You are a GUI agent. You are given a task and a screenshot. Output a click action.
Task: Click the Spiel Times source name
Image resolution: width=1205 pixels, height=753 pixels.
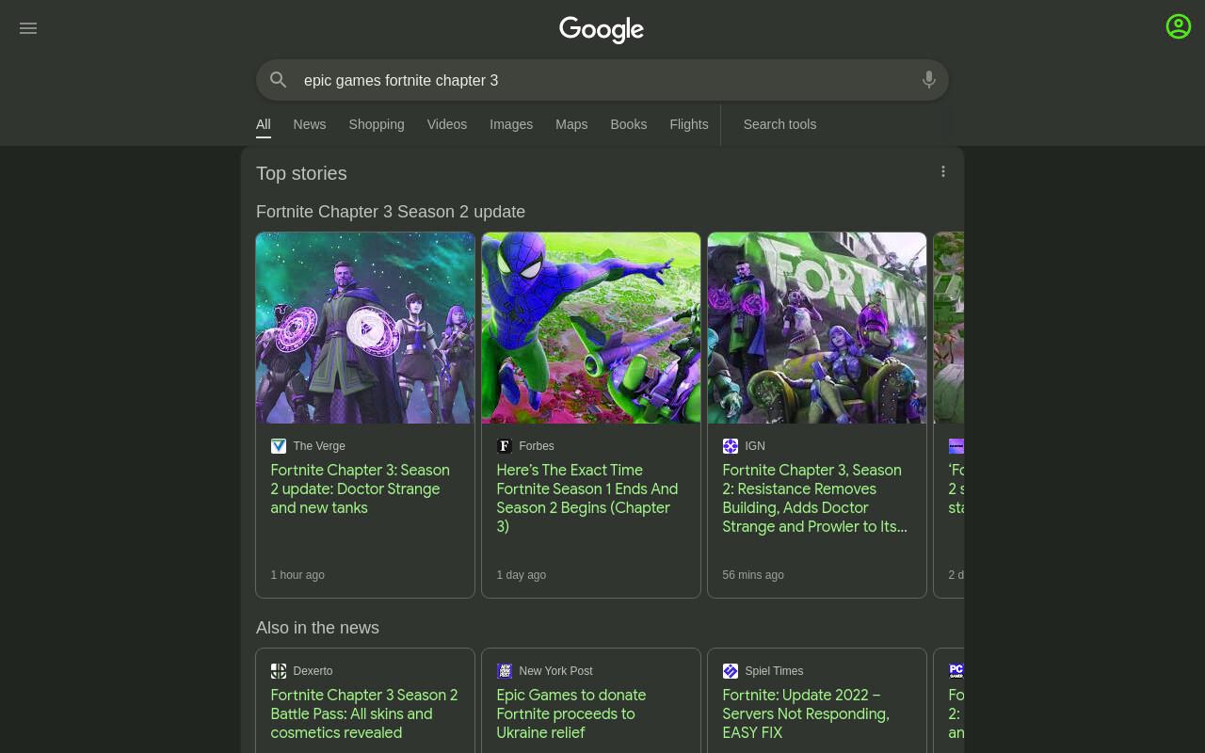coord(774,671)
